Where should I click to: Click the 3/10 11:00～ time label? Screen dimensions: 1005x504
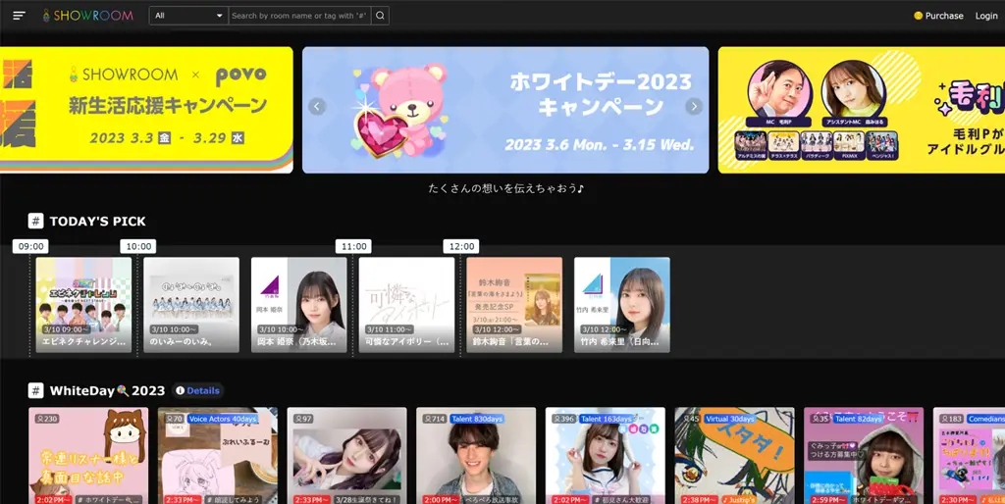tap(389, 329)
